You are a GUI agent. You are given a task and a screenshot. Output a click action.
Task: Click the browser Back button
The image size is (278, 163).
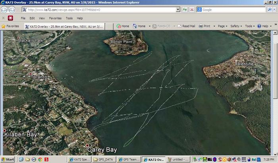pos(4,10)
